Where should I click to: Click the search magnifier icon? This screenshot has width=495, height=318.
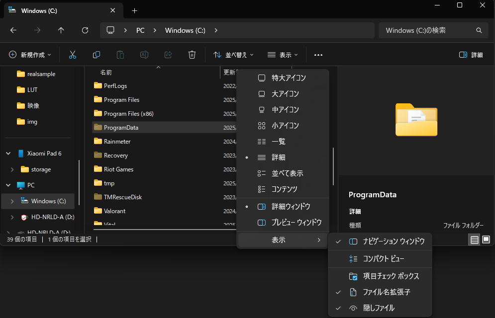[x=479, y=30]
